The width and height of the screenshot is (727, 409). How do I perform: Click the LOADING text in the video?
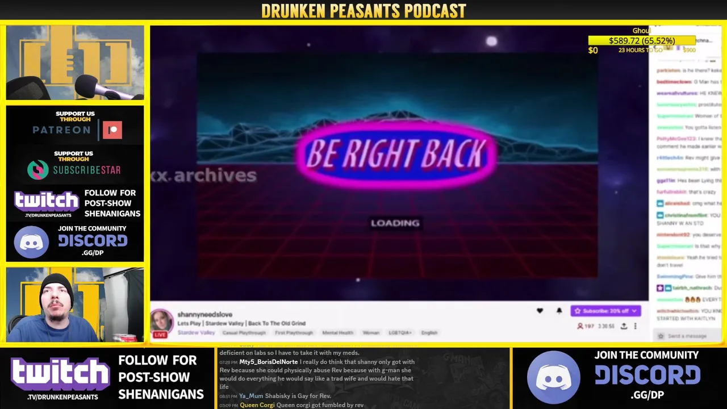395,223
